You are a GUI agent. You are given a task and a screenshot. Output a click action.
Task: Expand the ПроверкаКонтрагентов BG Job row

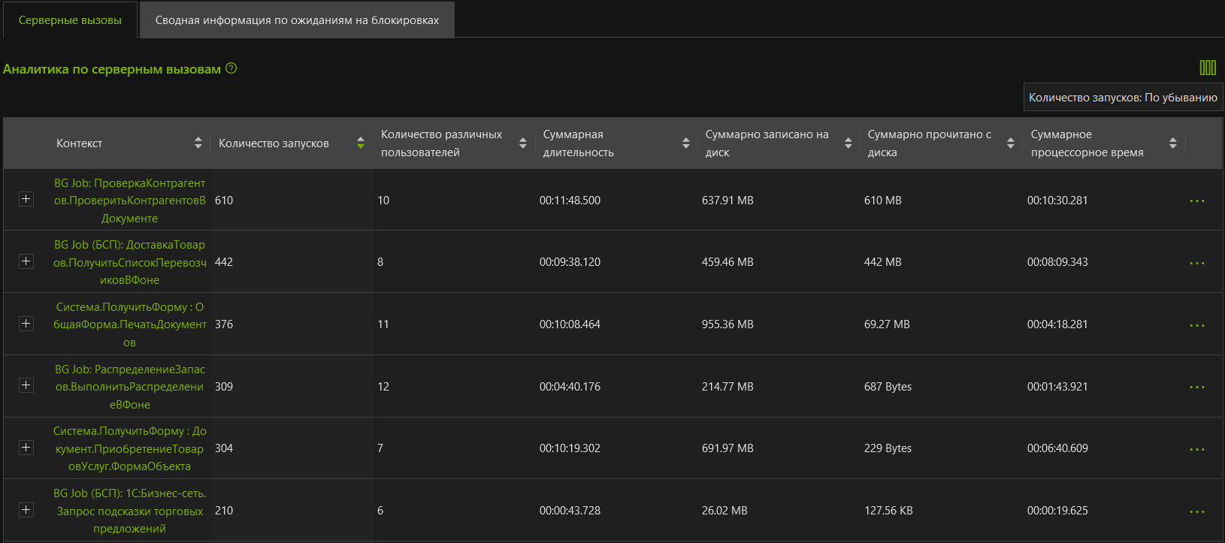[26, 199]
